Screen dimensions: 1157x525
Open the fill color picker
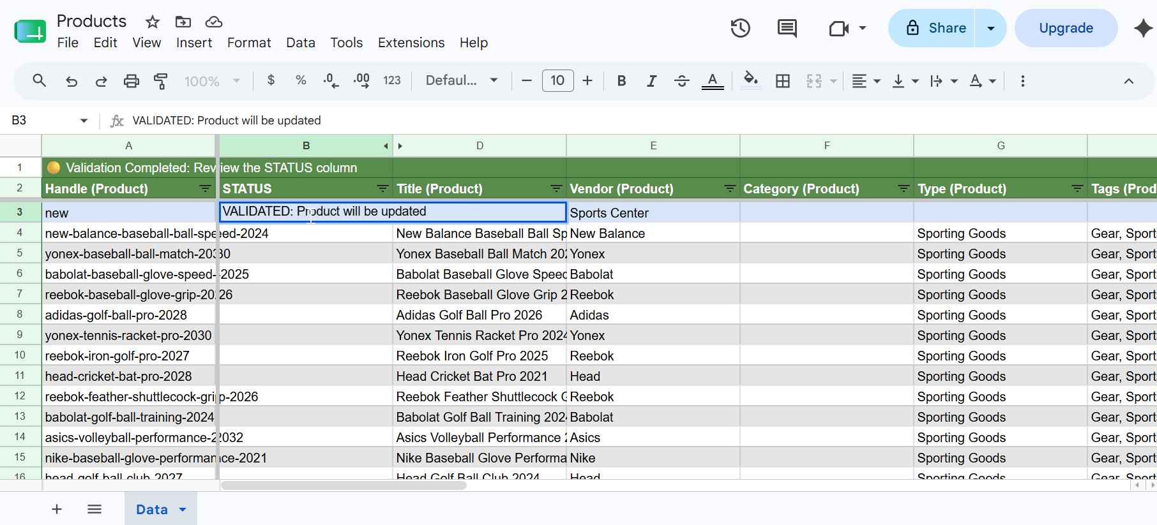click(x=751, y=81)
